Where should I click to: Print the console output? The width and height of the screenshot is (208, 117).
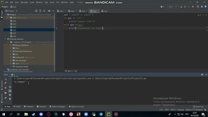[x=10, y=95]
